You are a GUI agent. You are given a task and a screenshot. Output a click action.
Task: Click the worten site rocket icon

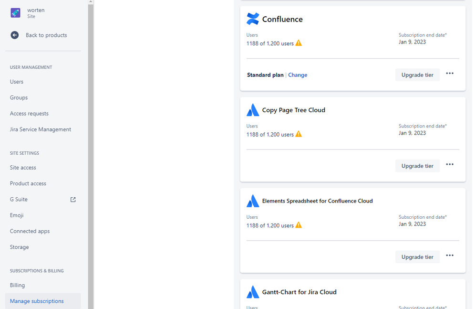15,13
